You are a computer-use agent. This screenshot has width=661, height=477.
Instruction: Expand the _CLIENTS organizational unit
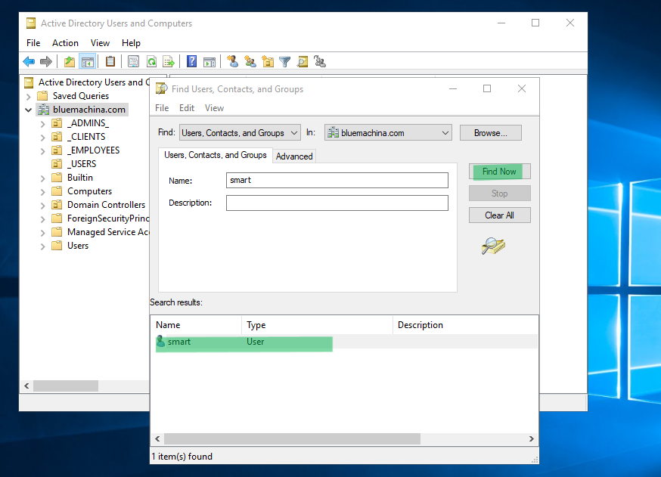pos(42,138)
